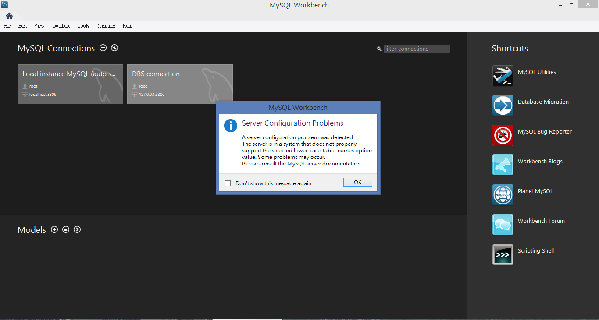Open MySQL Bug Reporter icon
This screenshot has width=599, height=320.
(x=503, y=135)
